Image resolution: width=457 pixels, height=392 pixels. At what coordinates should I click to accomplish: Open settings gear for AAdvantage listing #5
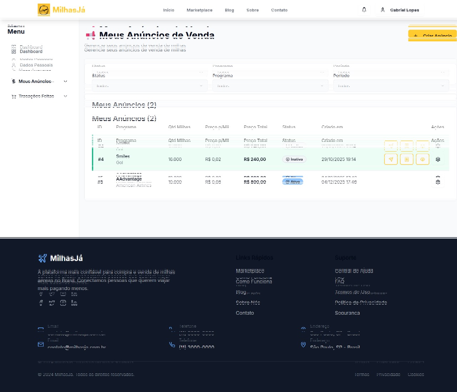[438, 182]
